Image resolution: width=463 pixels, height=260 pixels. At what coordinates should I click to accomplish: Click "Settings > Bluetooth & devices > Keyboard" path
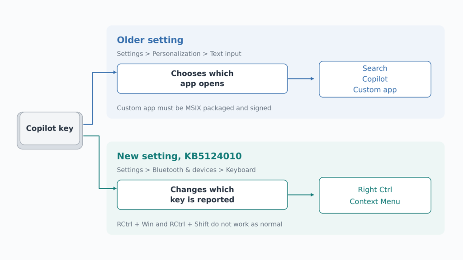[186, 170]
